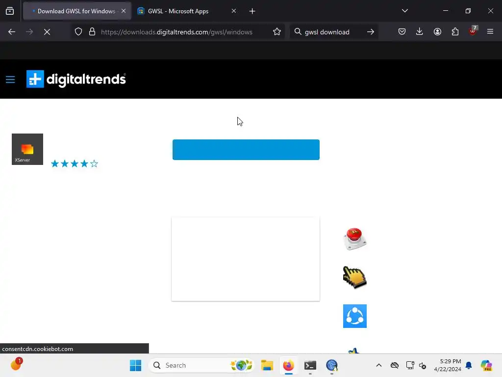Click the star rating row

[75, 164]
